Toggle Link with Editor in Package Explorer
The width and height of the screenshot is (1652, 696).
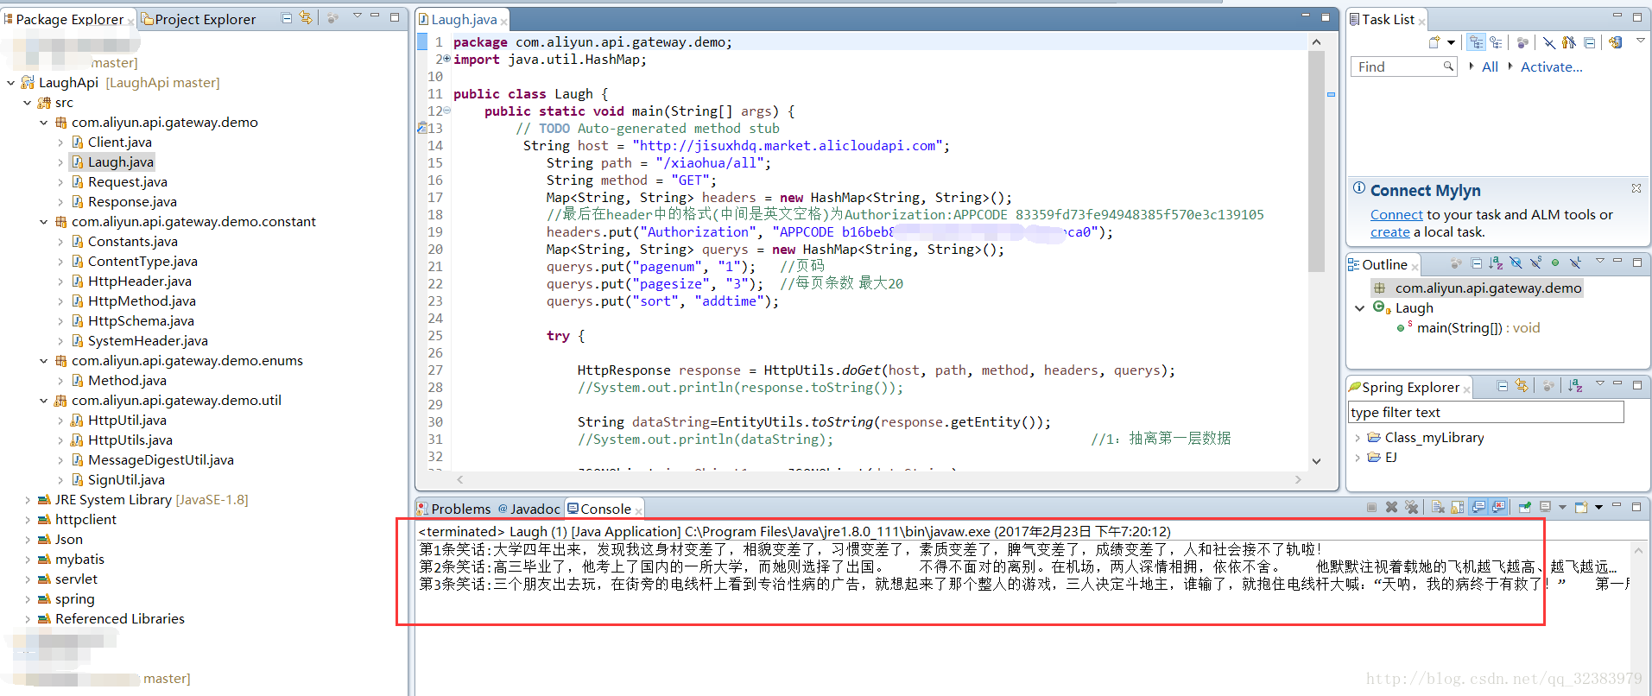tap(306, 18)
